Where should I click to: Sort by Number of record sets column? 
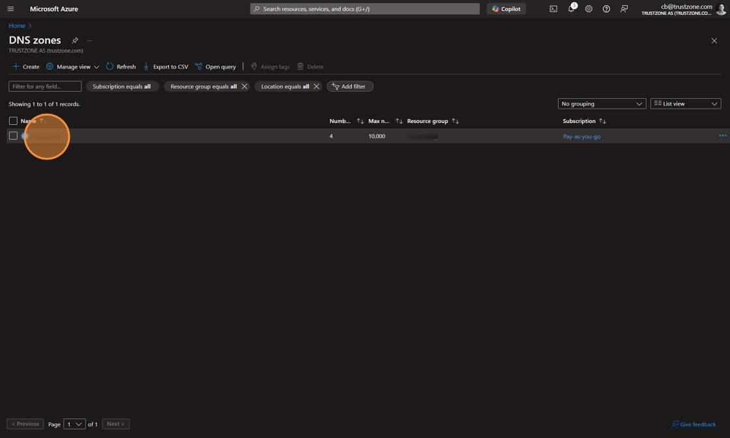tap(346, 121)
